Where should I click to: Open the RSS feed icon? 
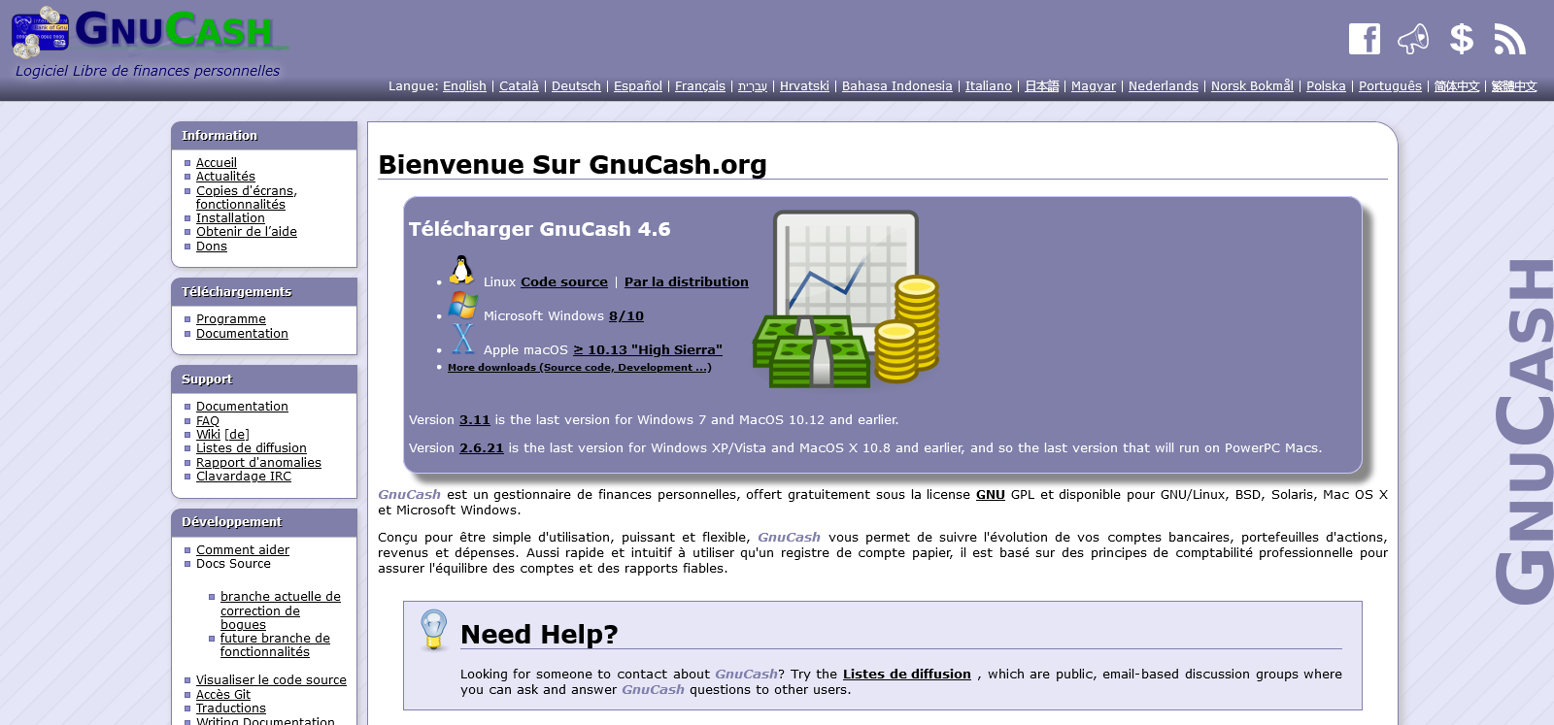(1510, 39)
